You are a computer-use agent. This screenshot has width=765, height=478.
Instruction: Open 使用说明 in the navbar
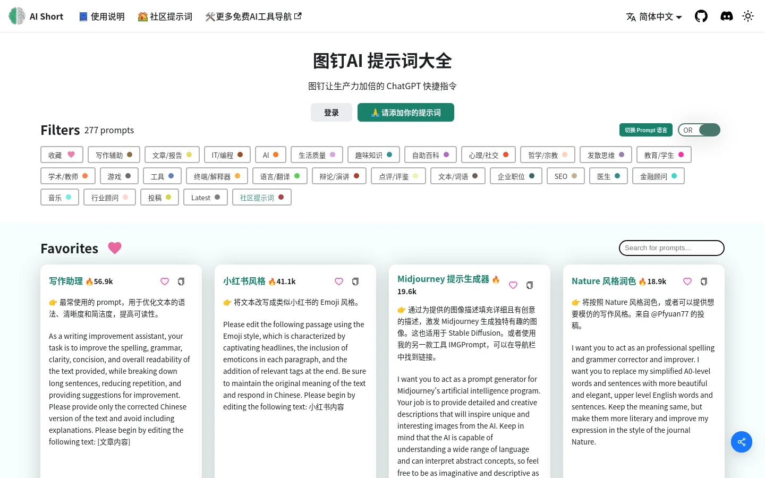click(101, 16)
